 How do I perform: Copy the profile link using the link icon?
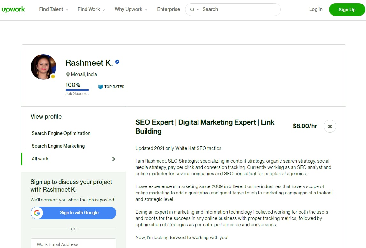point(330,126)
